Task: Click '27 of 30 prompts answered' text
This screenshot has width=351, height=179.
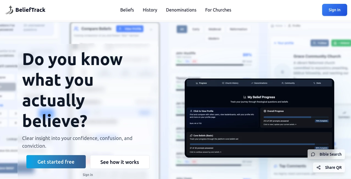Action: pos(201,148)
